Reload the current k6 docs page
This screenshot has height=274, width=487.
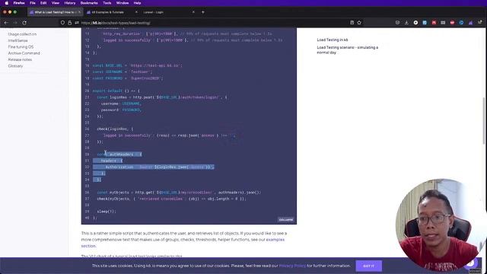click(x=24, y=23)
